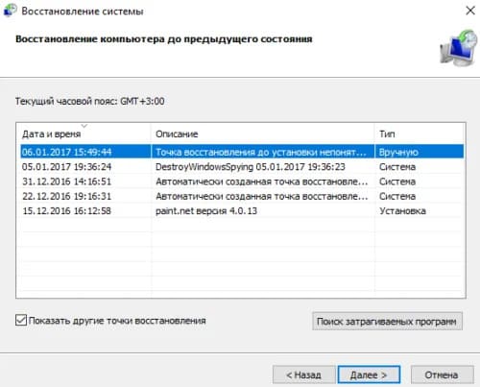Click the sort arrow above 'Дата и время'
Viewport: 480px width, 387px height.
pos(84,126)
